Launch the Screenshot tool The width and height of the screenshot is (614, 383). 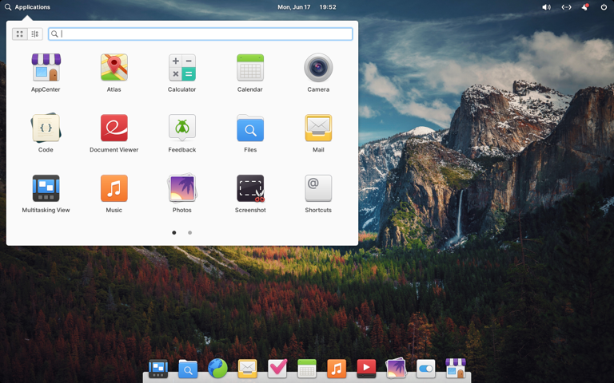tap(250, 193)
